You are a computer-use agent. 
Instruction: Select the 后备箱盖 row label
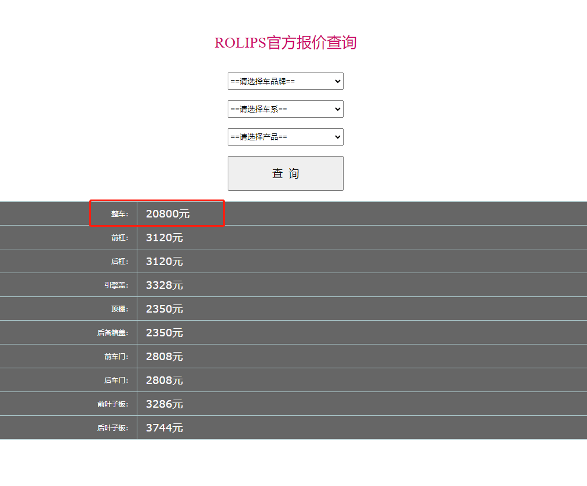(112, 333)
